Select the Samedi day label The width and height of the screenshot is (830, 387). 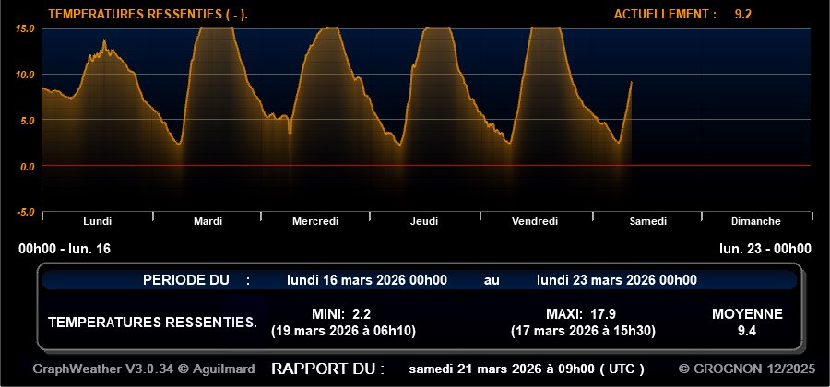(x=647, y=221)
